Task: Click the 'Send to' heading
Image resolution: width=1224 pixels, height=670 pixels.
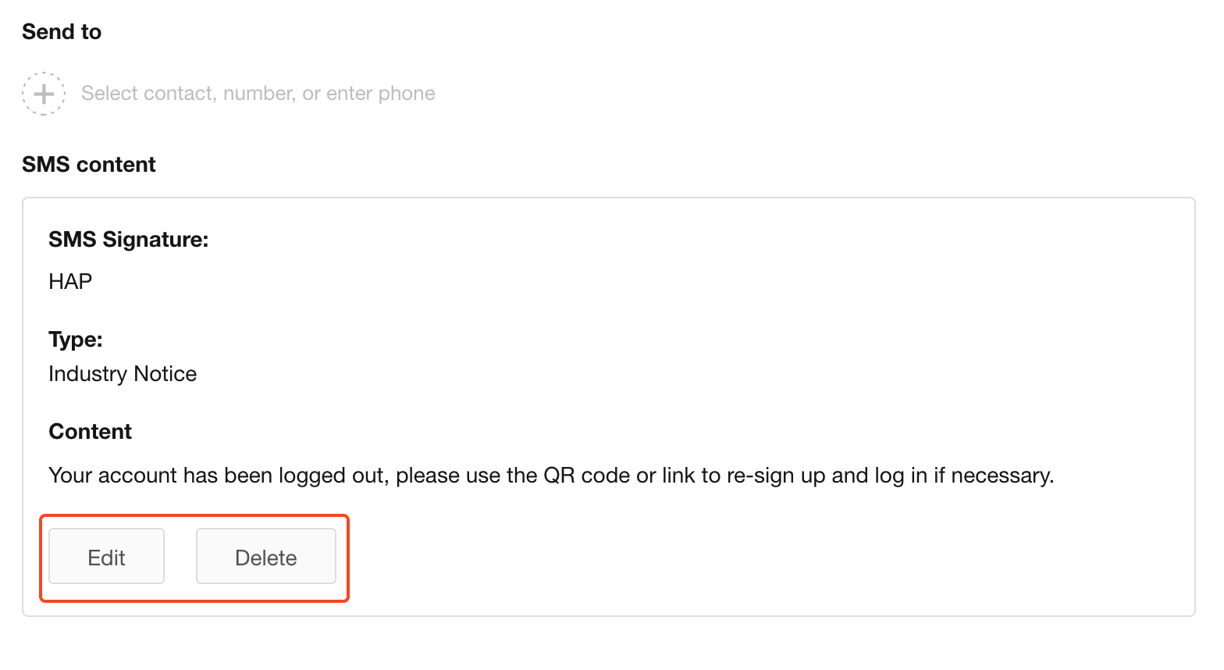Action: [x=62, y=32]
